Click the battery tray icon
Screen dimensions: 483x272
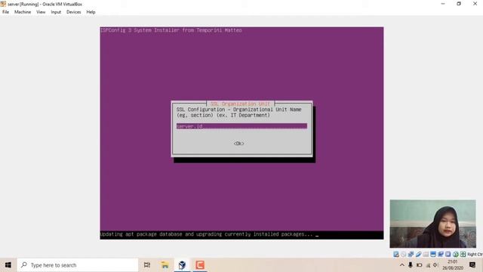click(x=420, y=265)
